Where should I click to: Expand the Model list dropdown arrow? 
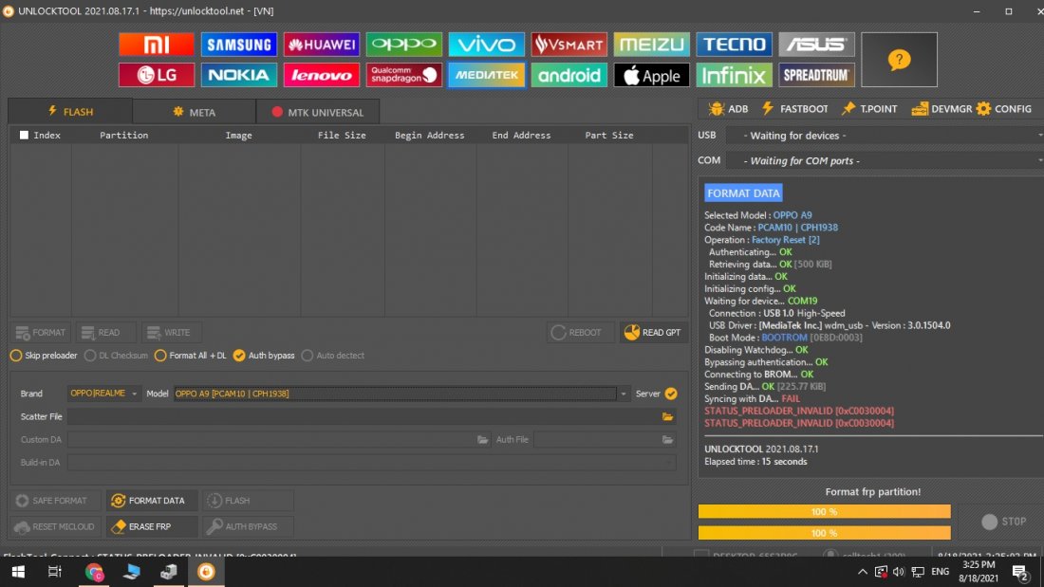624,394
